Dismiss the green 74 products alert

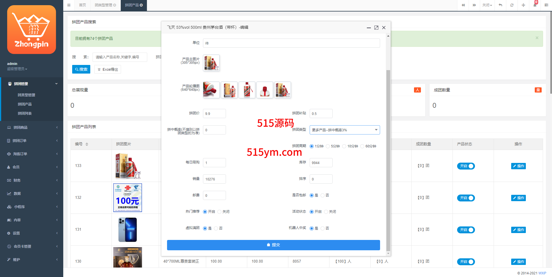(537, 38)
